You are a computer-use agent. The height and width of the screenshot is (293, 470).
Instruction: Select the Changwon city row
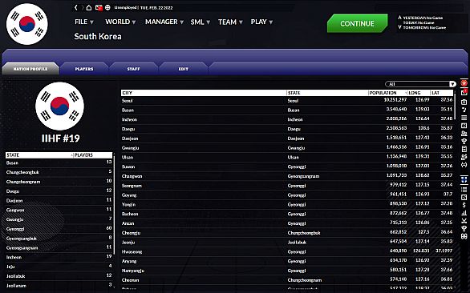pos(287,176)
